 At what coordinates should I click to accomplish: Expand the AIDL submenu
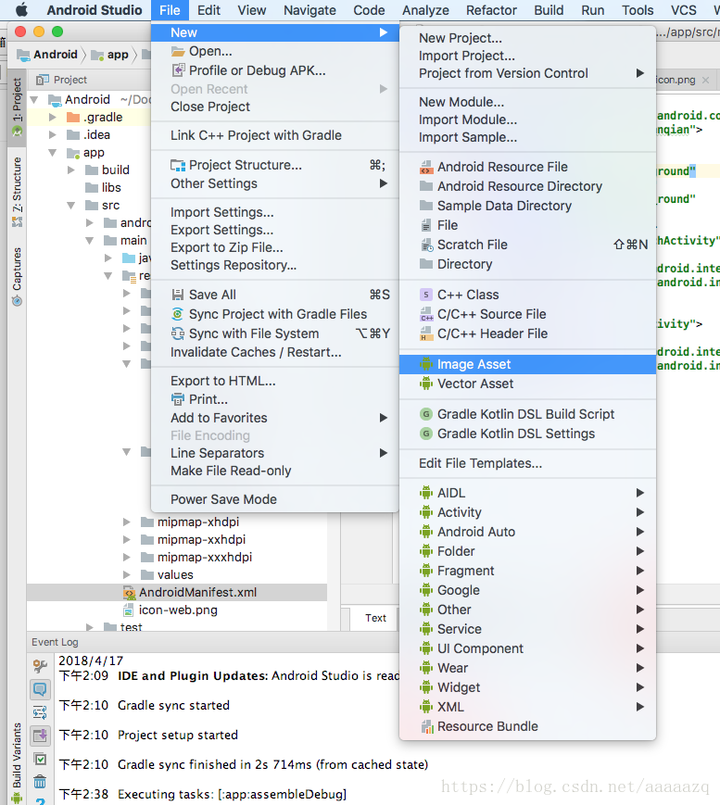(640, 493)
